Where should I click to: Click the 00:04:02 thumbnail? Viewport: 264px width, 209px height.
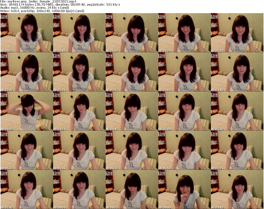point(27,111)
